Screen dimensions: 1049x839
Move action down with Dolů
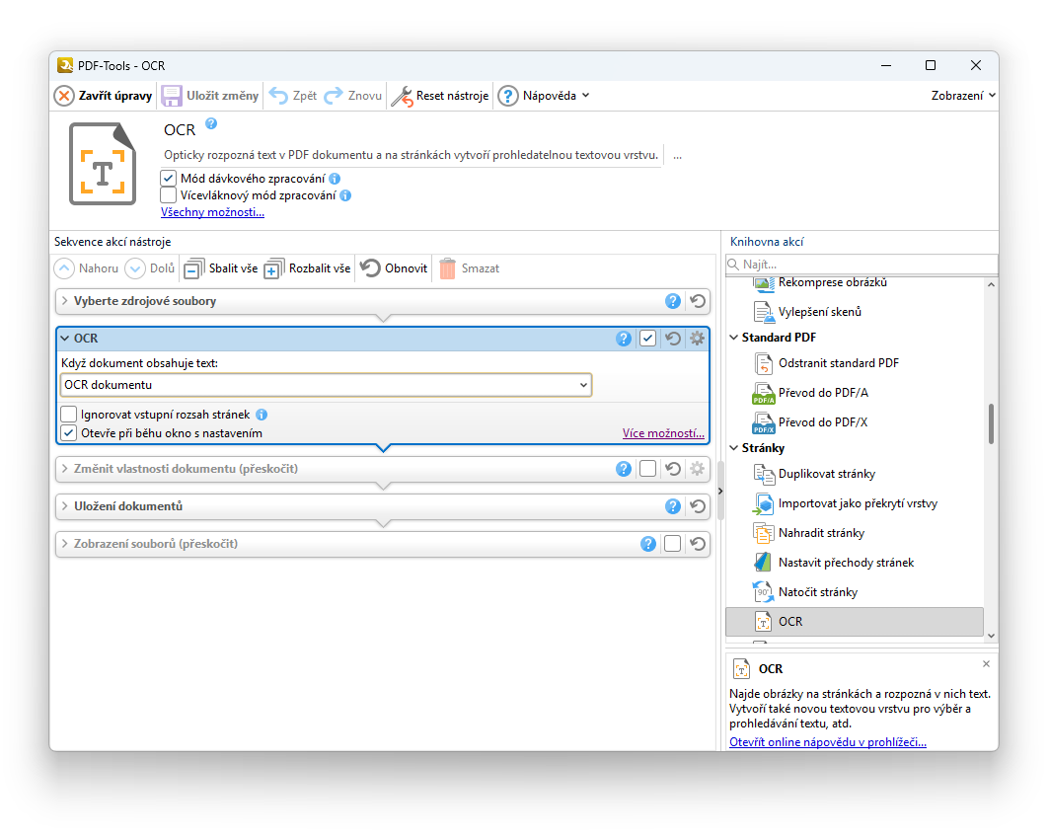pyautogui.click(x=151, y=268)
